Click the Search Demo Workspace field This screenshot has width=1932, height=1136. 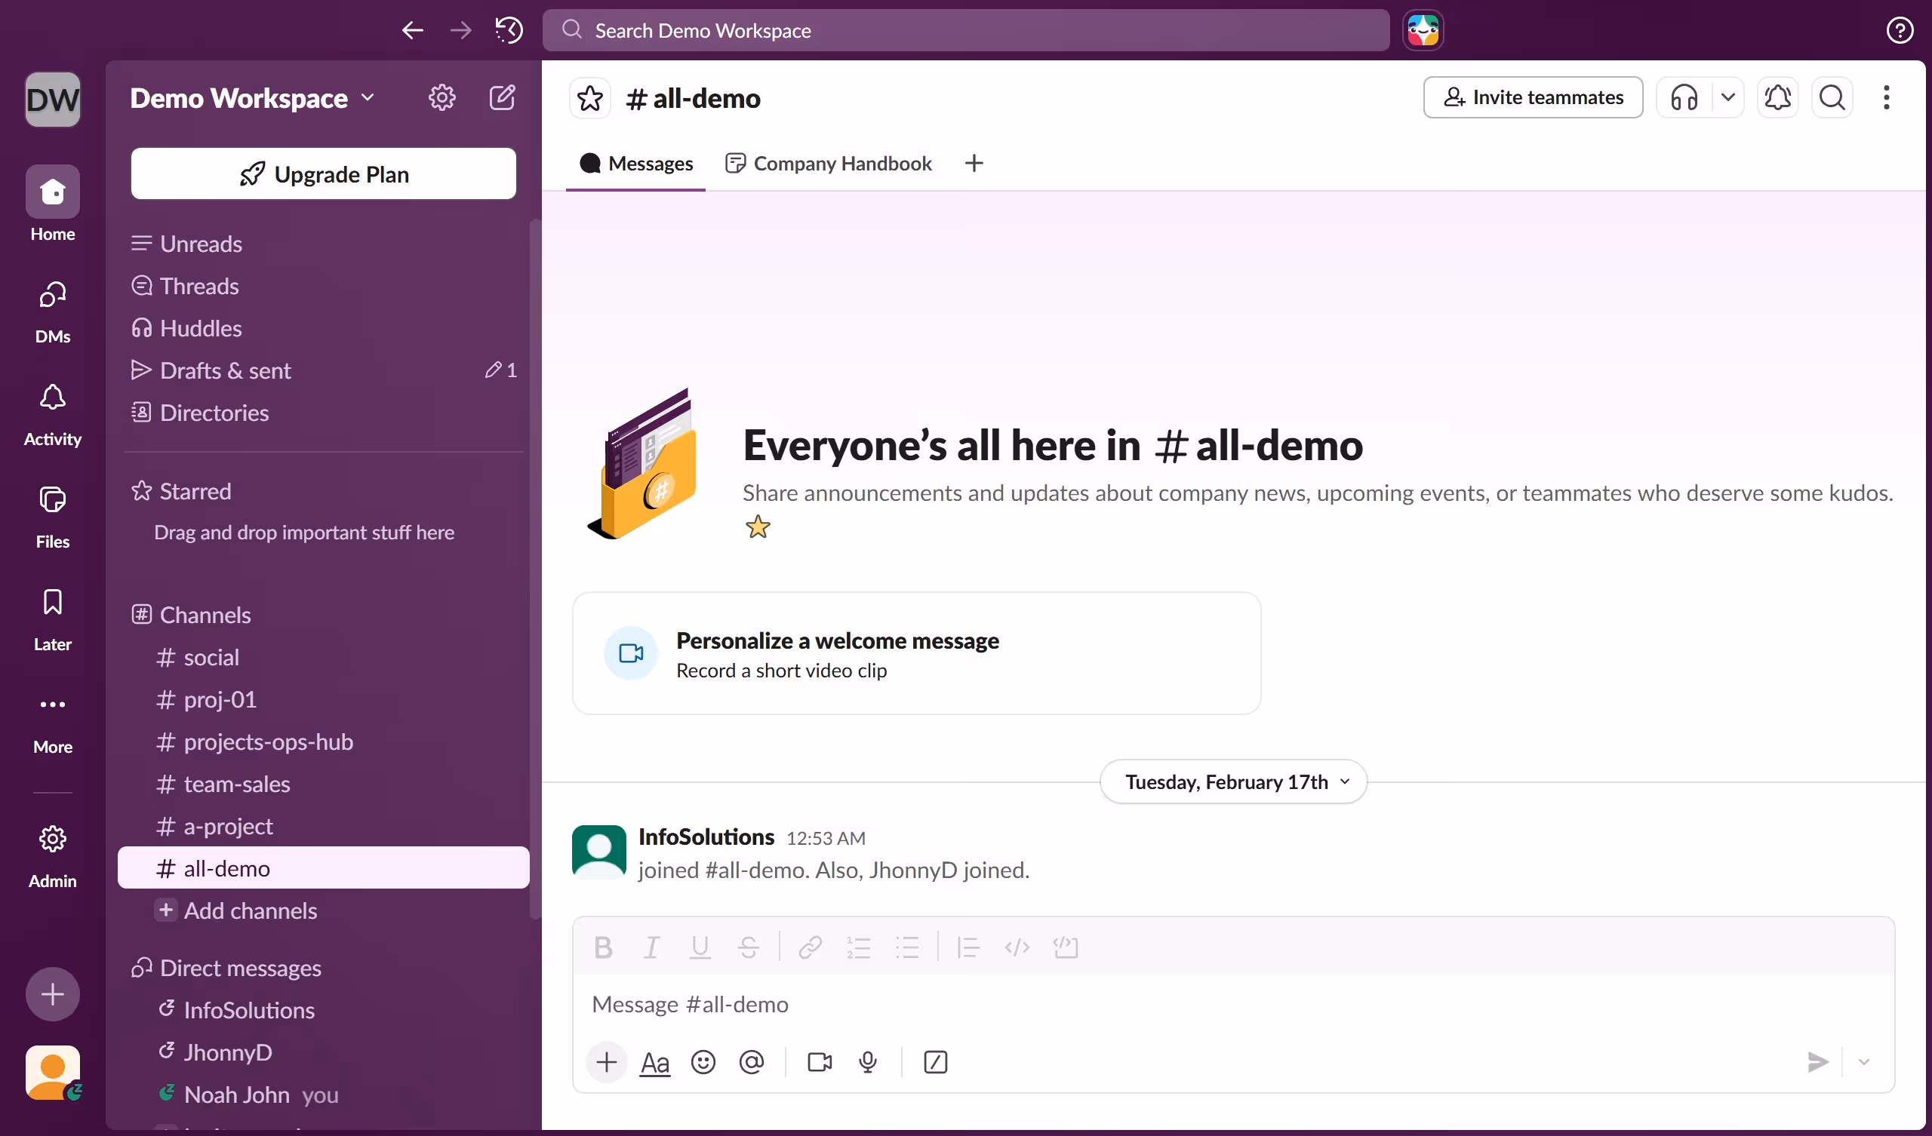(x=966, y=31)
